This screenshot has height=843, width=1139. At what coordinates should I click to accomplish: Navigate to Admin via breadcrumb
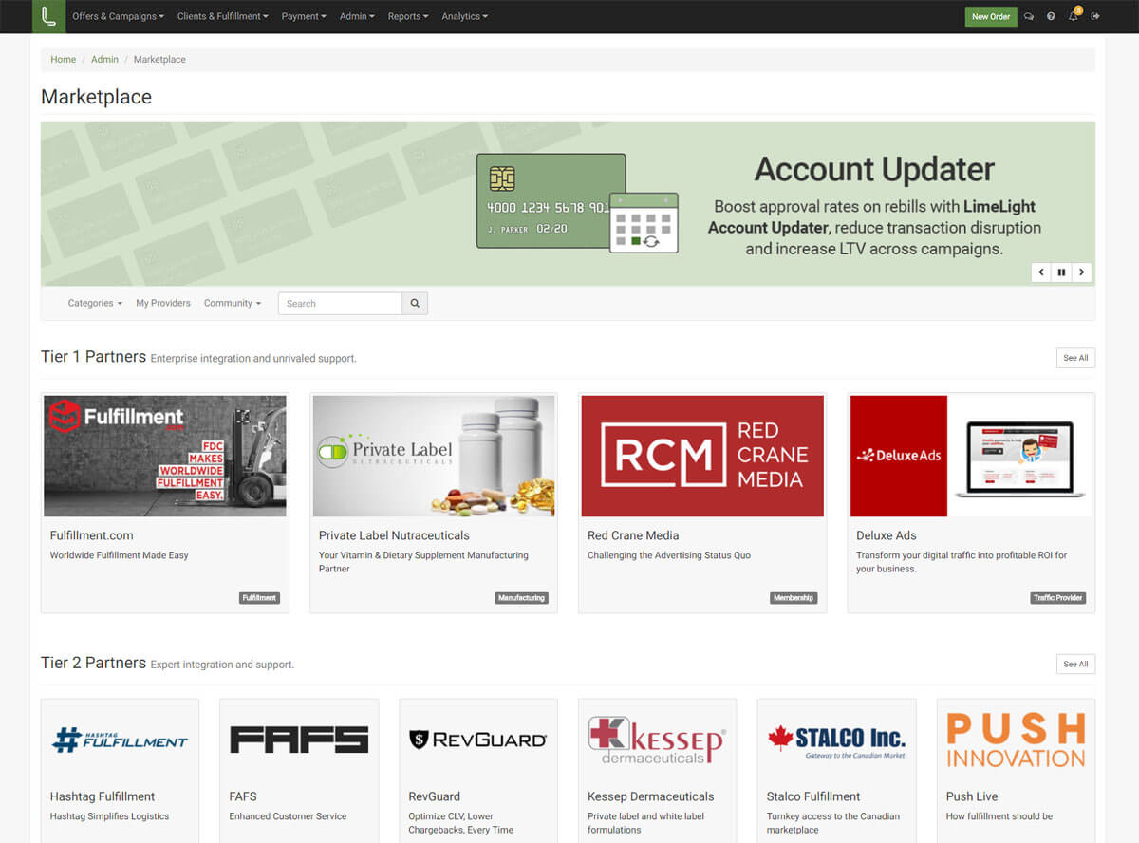105,60
